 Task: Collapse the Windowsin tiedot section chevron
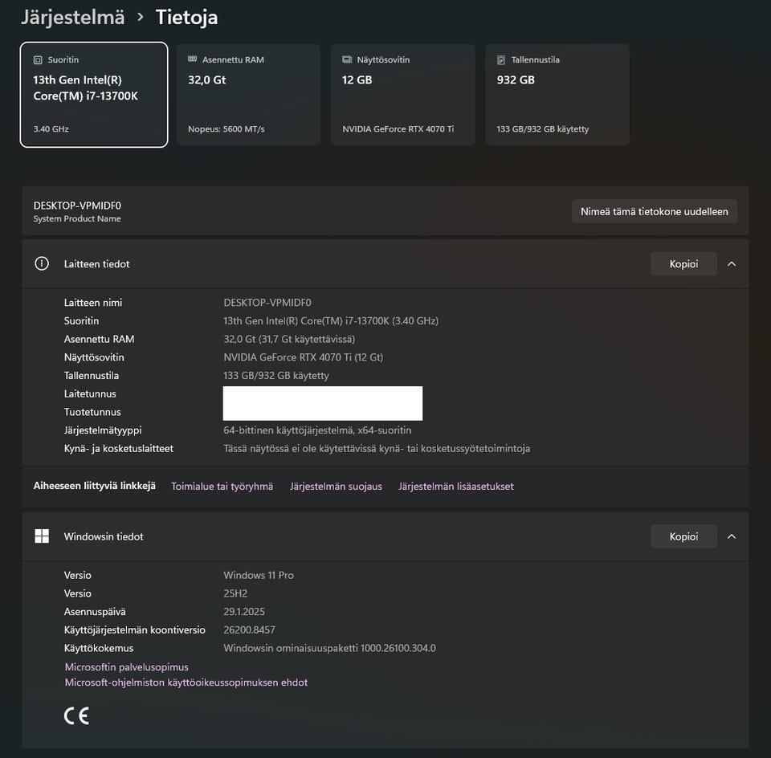tap(732, 536)
